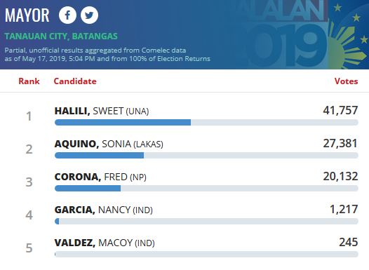Click the MAYOR heading
Viewport: 369px width, 270px height.
(27, 15)
